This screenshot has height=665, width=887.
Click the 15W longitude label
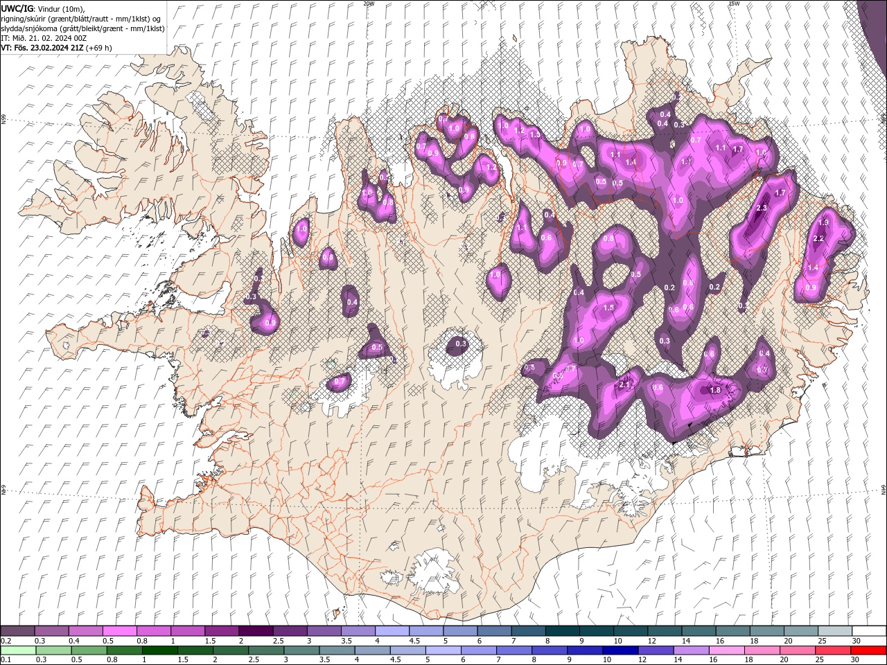tap(734, 3)
